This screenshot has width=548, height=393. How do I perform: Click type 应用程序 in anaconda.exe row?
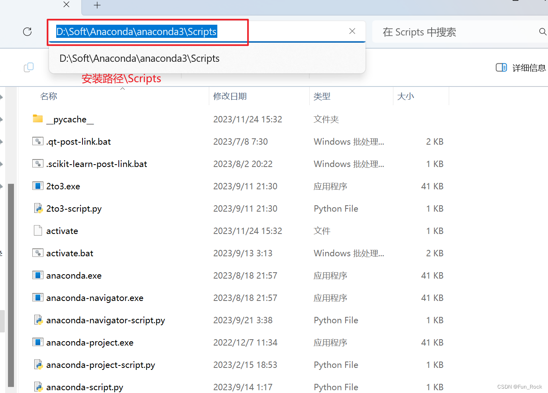click(x=330, y=275)
